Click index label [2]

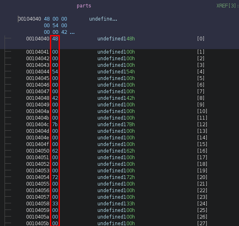(x=201, y=59)
